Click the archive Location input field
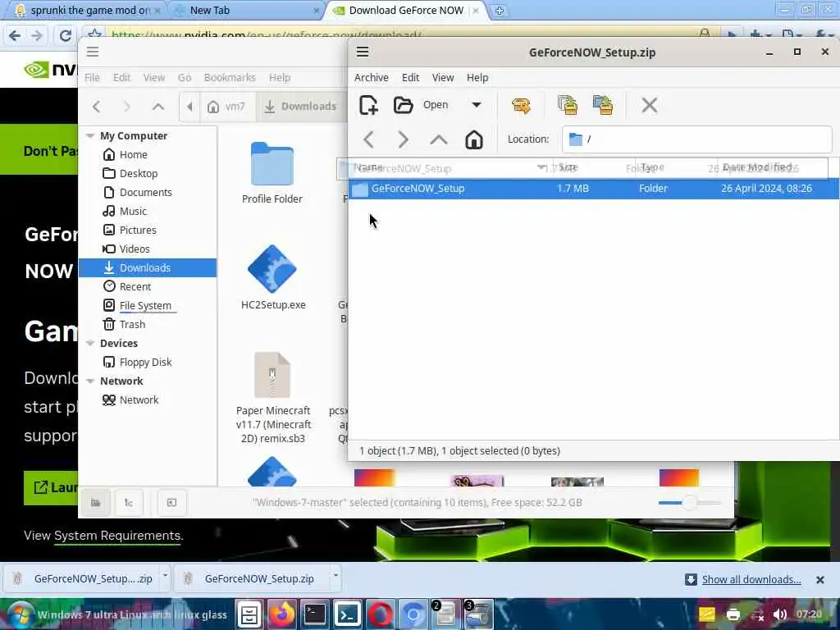 [697, 139]
